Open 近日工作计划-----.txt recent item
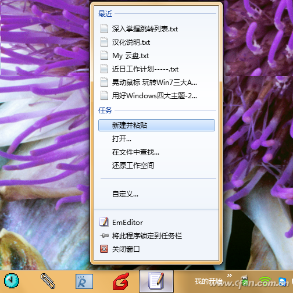293x293 pixels. (x=156, y=69)
